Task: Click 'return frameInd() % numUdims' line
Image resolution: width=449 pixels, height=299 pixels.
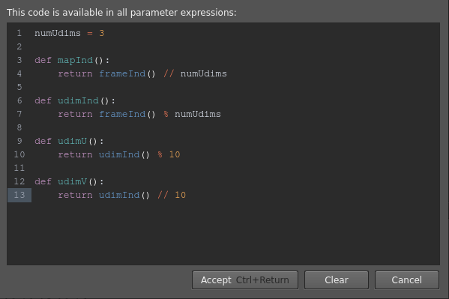Action: (x=139, y=114)
